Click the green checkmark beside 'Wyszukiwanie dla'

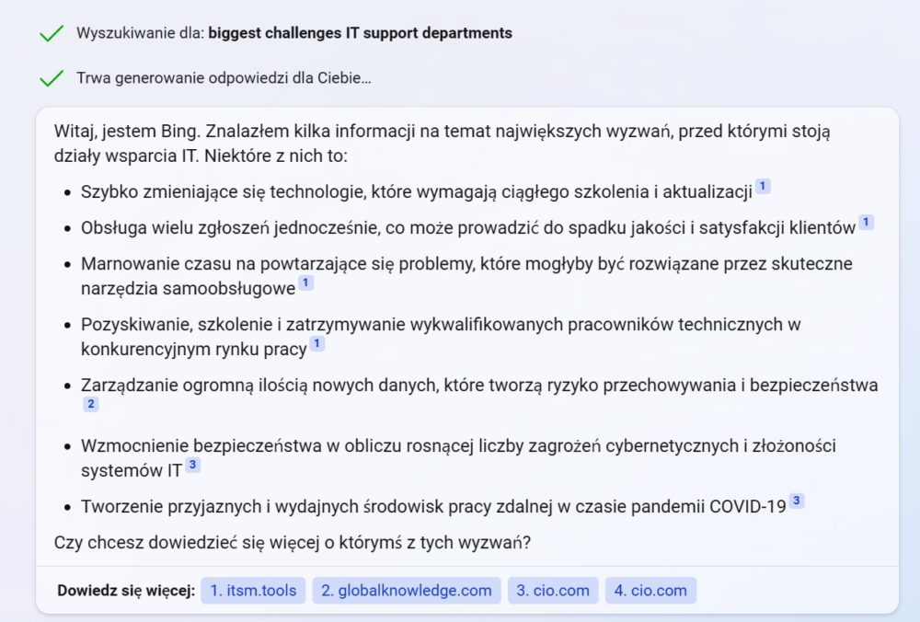point(52,33)
